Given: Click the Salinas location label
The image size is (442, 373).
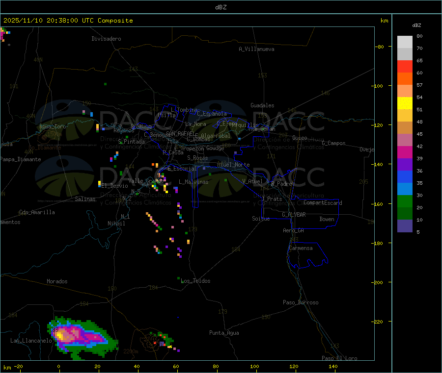Looking at the screenshot, I should pyautogui.click(x=85, y=199).
